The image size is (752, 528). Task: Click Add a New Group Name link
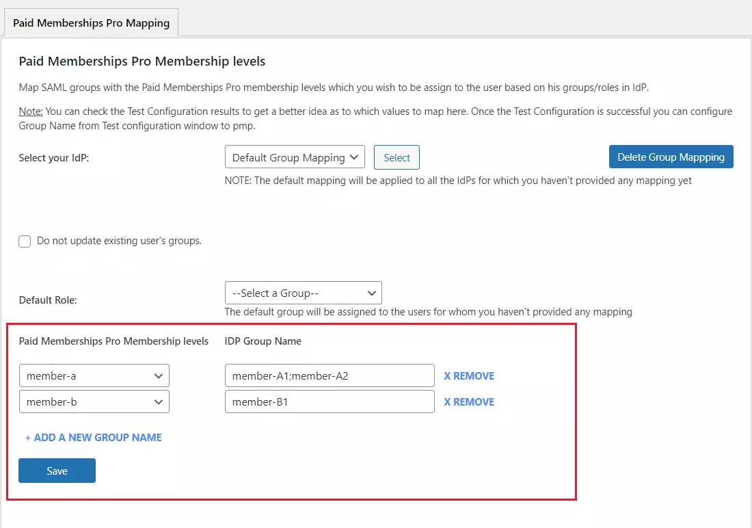[x=94, y=437]
